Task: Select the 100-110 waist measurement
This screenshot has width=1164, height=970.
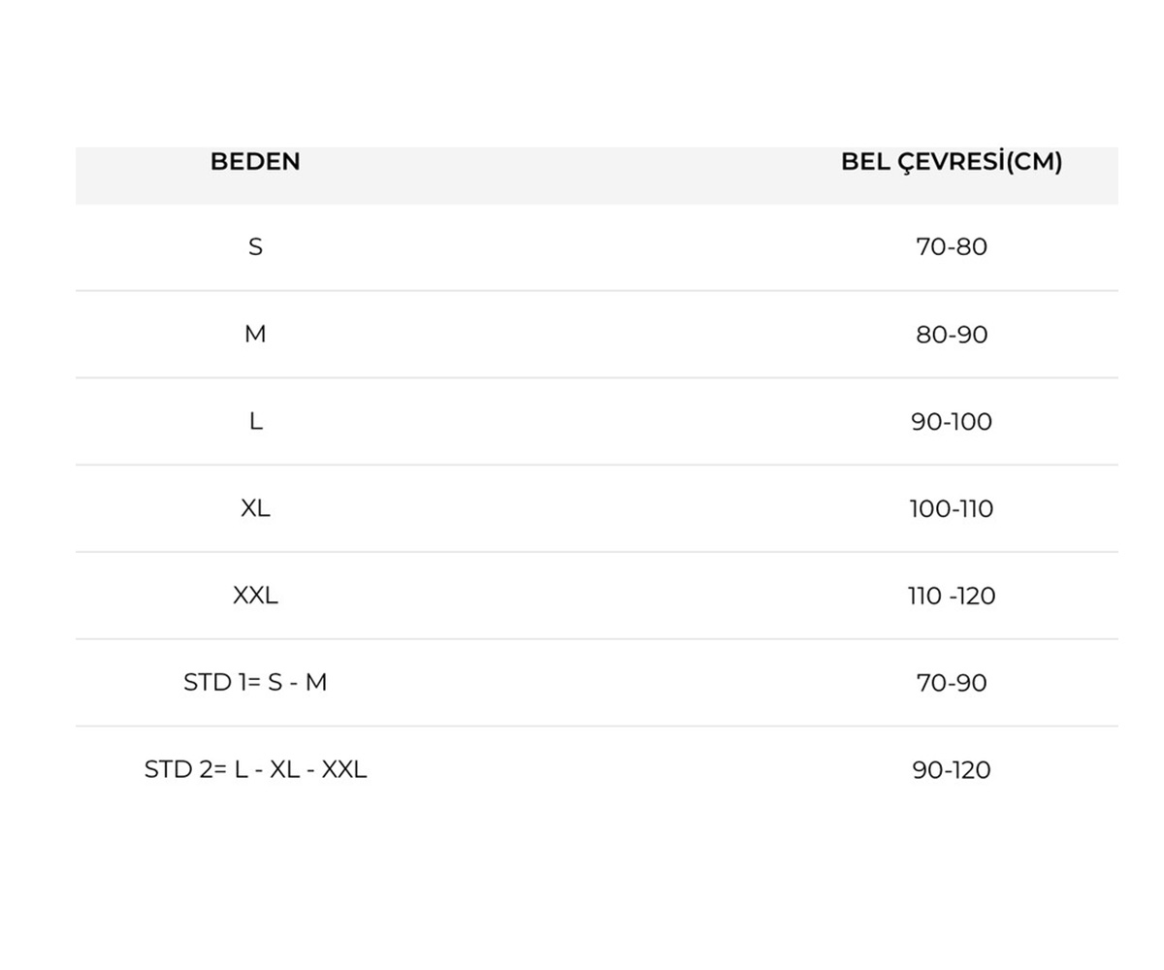Action: tap(951, 508)
